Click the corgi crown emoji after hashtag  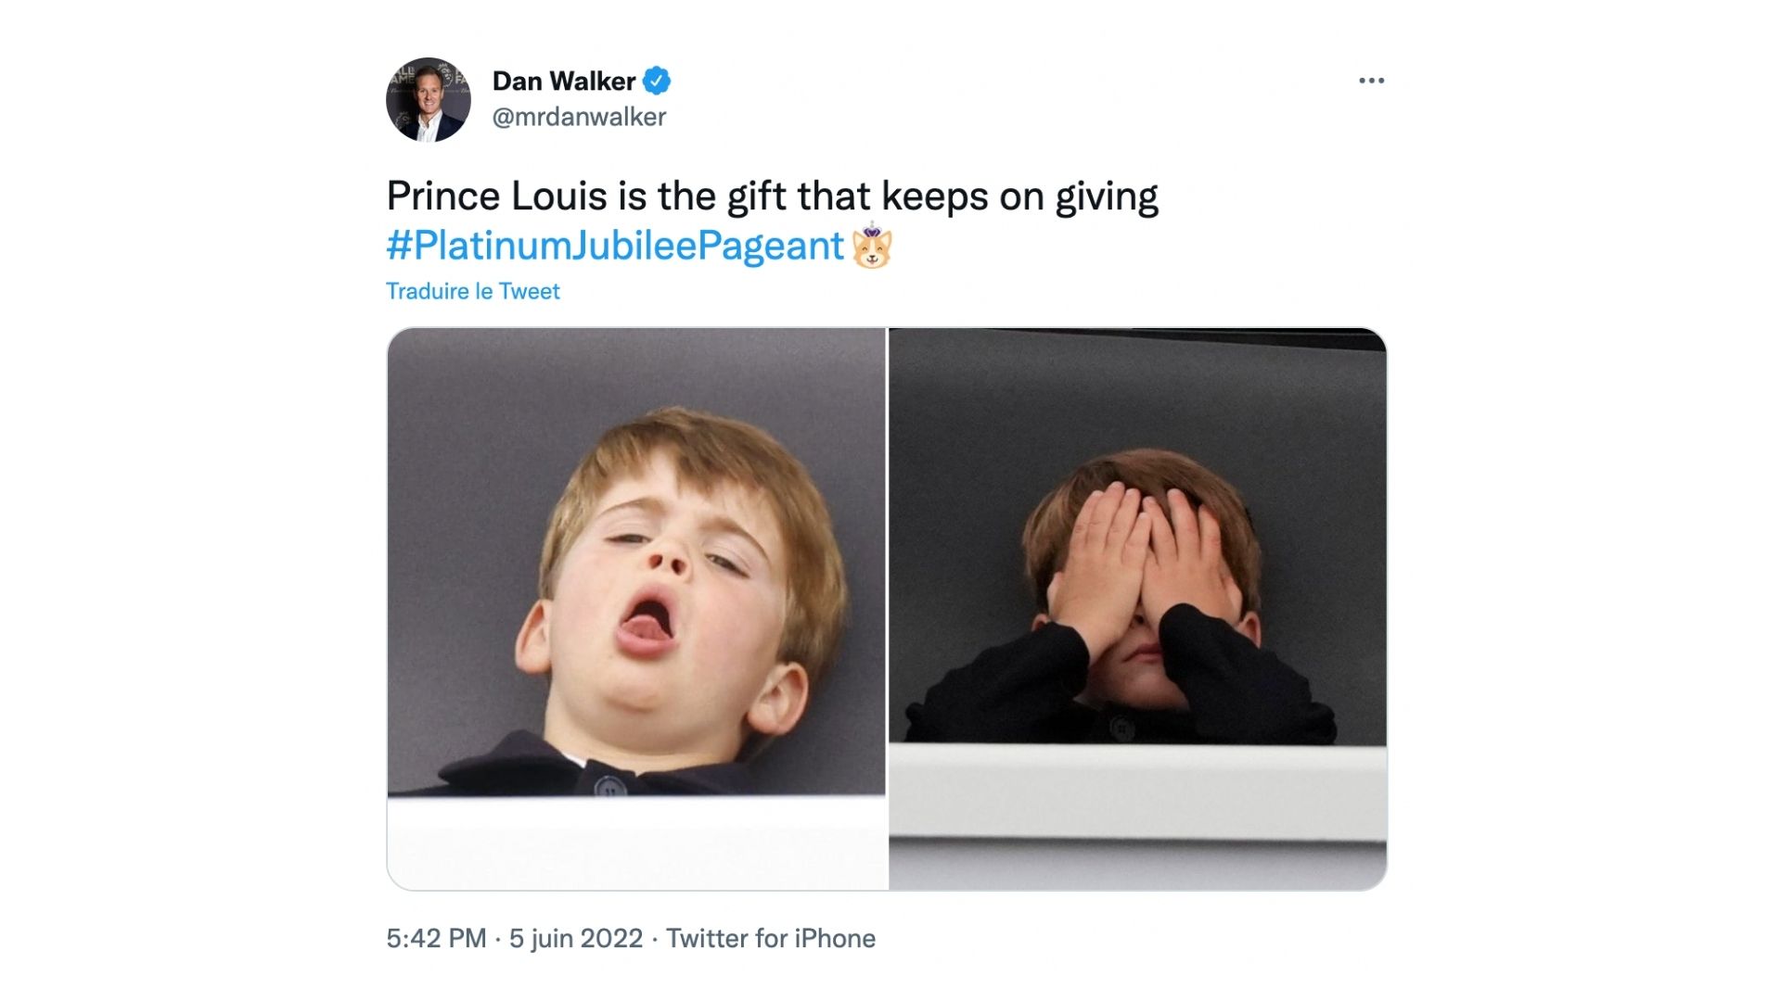(872, 247)
